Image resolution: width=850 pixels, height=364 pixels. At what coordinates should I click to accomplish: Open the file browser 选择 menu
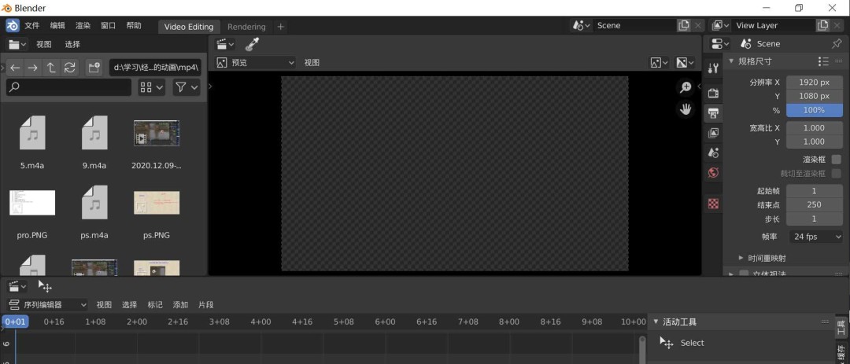coord(72,44)
